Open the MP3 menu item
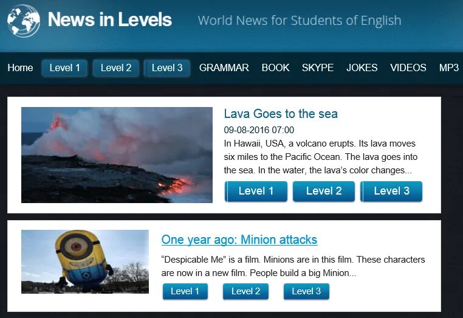Image resolution: width=463 pixels, height=318 pixels. coord(449,67)
